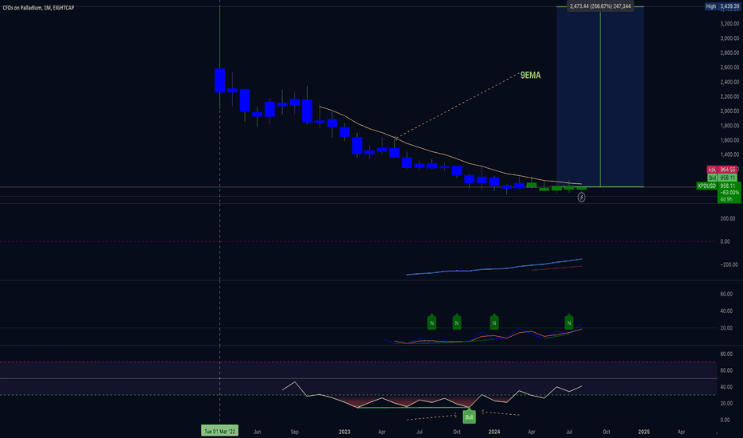Select the measurement label 2,473.44 (256.67%) 247,344

pyautogui.click(x=600, y=6)
